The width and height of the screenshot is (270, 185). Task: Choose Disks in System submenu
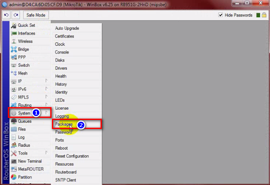(77, 60)
